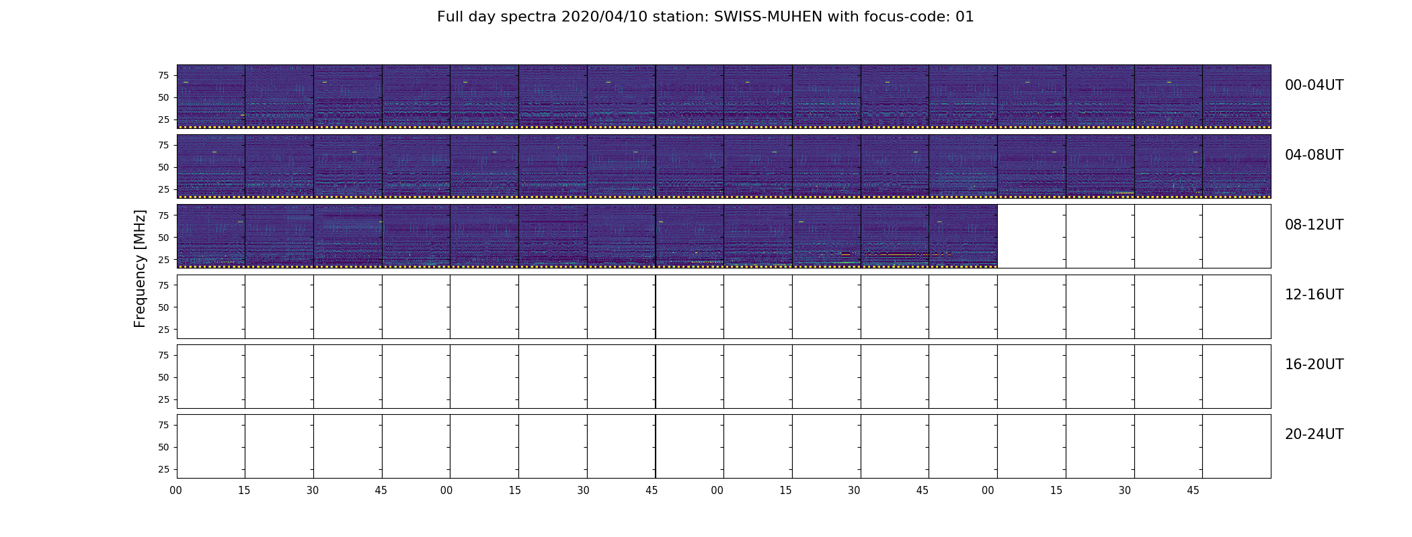The height and width of the screenshot is (537, 1412).
Task: Click the '25' tick of the 16-20UT row
Action: tap(163, 399)
